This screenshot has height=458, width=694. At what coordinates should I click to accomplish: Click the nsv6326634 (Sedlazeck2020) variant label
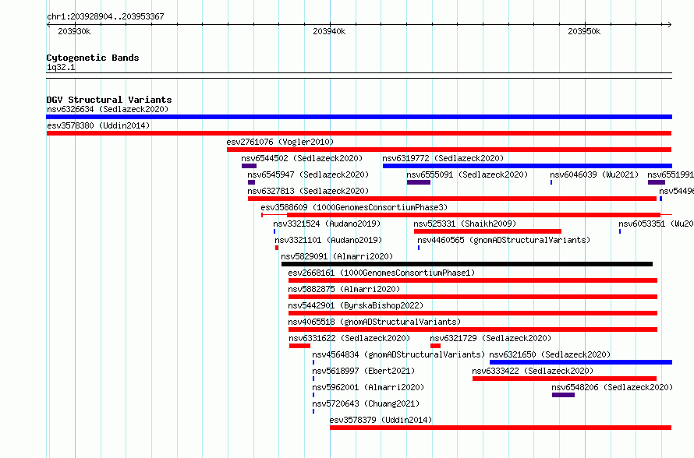(108, 109)
